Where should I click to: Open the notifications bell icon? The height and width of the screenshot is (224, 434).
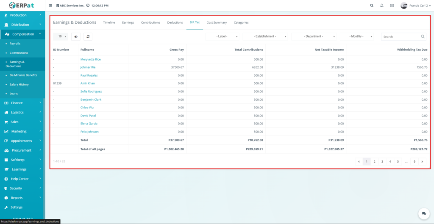click(x=382, y=6)
